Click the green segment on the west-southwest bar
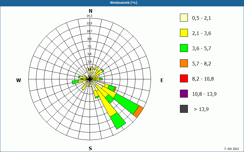Screen dimensions: 244x152 click(75, 82)
